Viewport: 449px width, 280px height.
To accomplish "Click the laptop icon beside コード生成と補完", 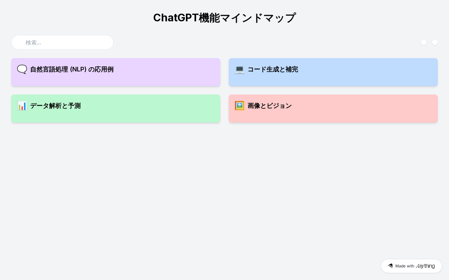I will click(240, 69).
